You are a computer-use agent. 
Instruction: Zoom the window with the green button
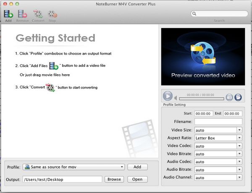[x=17, y=4]
